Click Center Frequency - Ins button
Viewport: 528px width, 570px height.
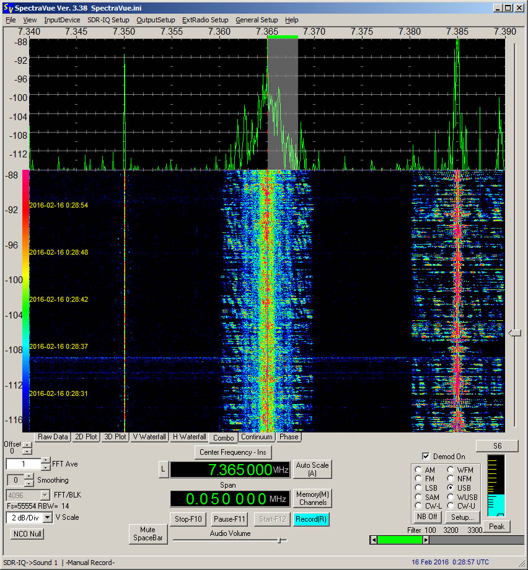(x=233, y=452)
